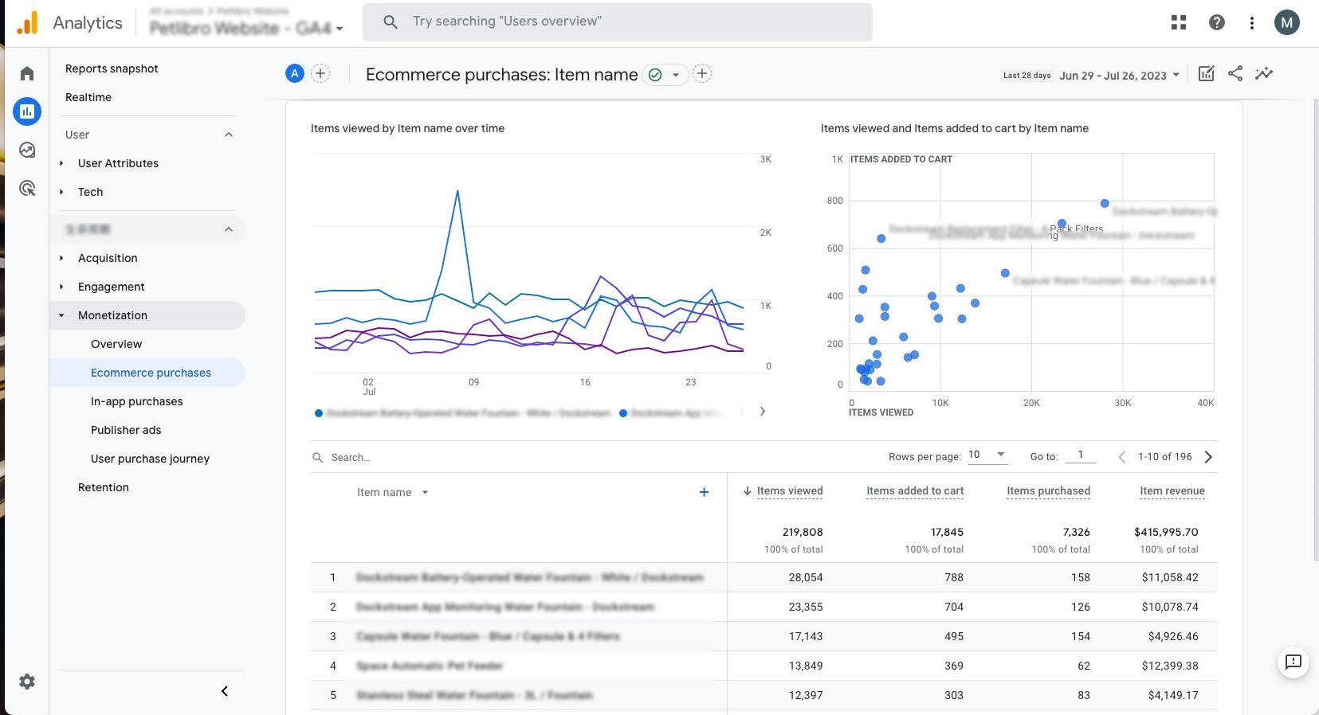Add filter using plus after report title
The height and width of the screenshot is (715, 1319).
[x=702, y=74]
